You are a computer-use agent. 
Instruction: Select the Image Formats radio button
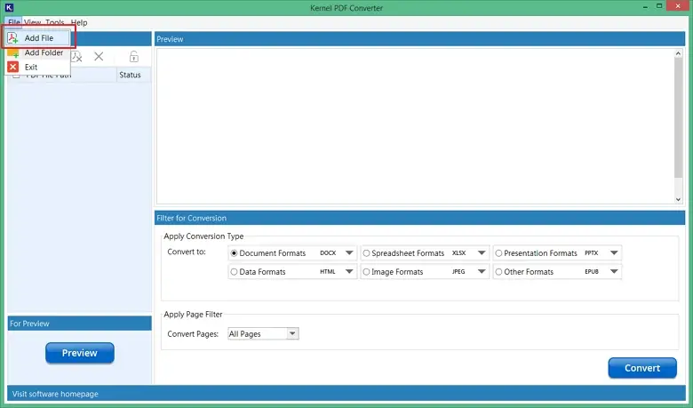[366, 272]
